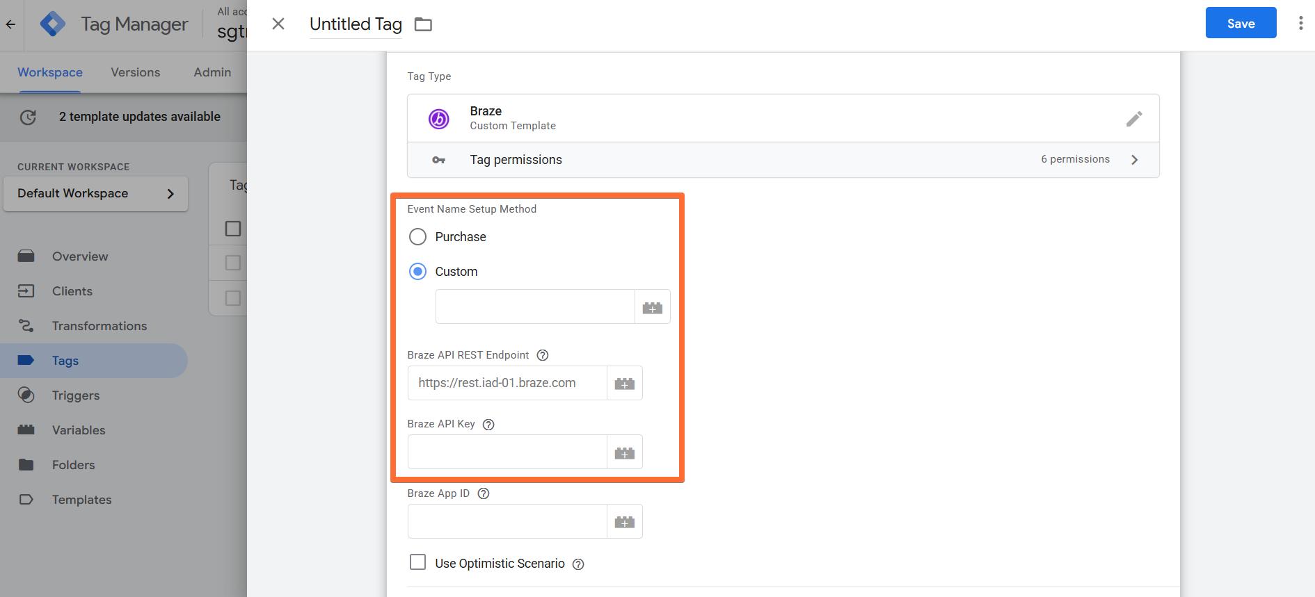Focus the Custom event name field
This screenshot has height=597, width=1315.
pos(535,306)
